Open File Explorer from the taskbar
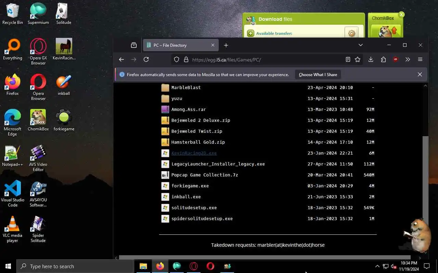Screen dimensions: 438x273 pyautogui.click(x=143, y=266)
